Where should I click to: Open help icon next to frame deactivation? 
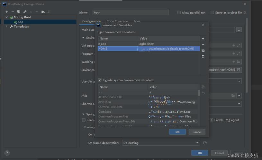click(x=205, y=143)
